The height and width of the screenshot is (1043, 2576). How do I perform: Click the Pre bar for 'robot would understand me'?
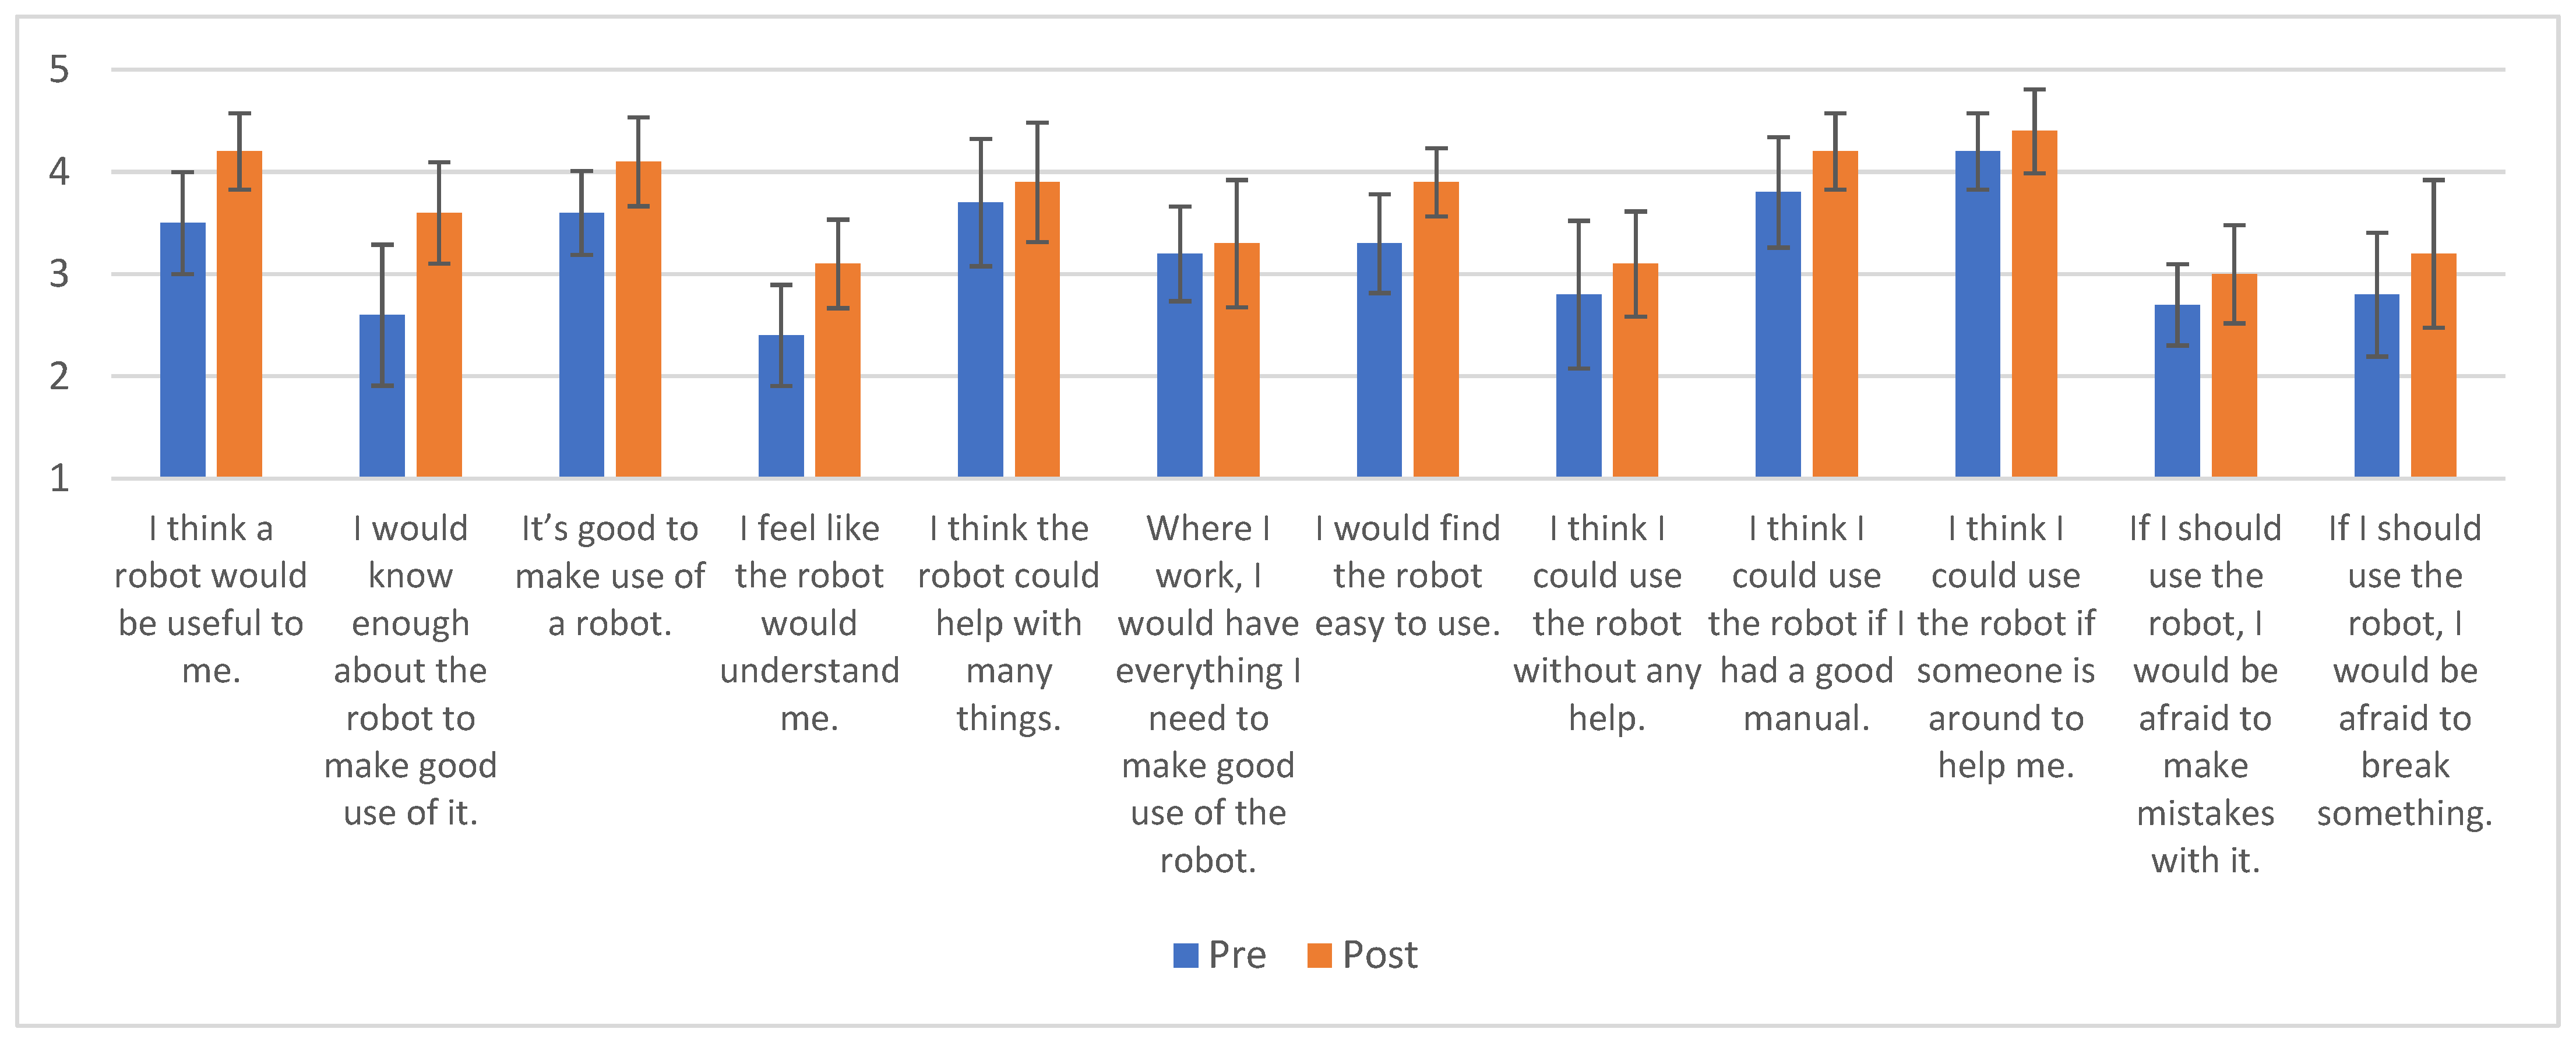tap(781, 406)
